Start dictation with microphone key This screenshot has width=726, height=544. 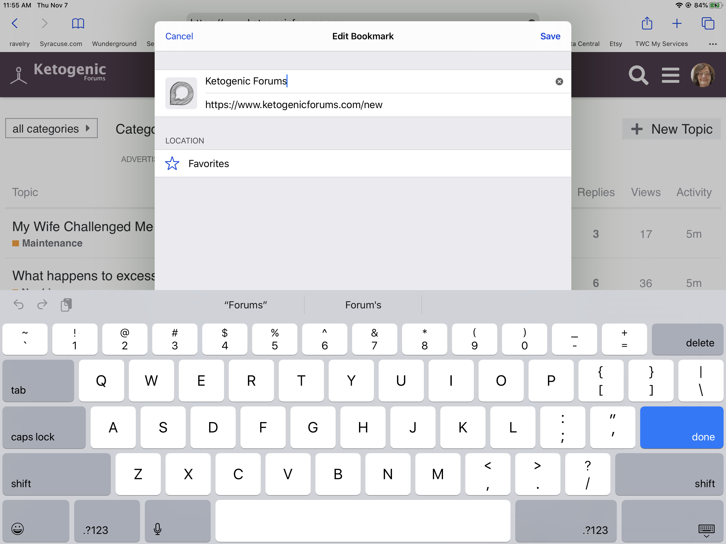pos(178,521)
